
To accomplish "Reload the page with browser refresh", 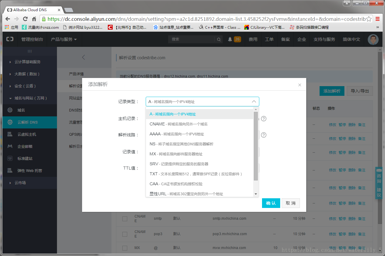I will click(x=25, y=19).
